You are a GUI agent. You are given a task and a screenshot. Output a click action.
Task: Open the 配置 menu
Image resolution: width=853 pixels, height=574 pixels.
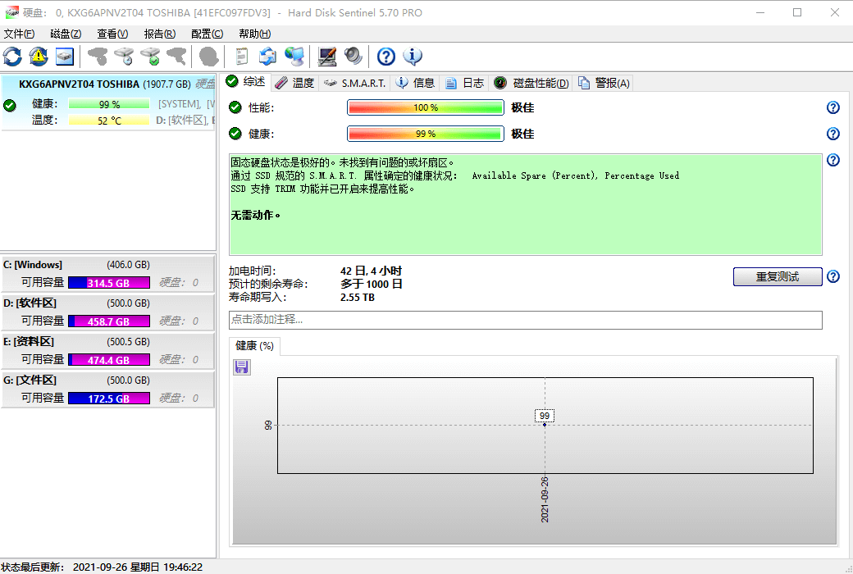pyautogui.click(x=208, y=34)
